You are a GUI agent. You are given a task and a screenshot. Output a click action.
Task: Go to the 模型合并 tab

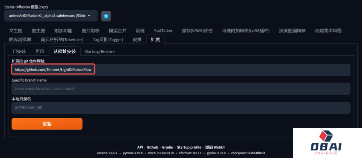pos(118,31)
